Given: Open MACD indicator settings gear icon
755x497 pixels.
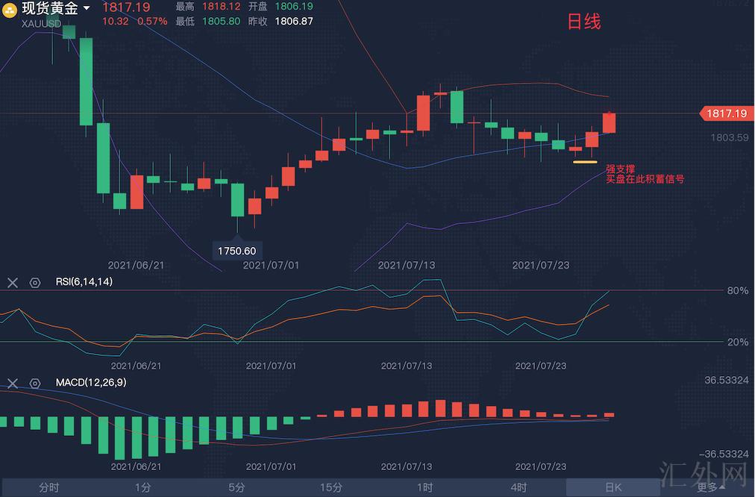Looking at the screenshot, I should coord(34,383).
